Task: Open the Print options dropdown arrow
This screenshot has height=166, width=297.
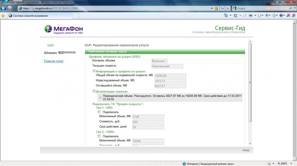Action: (255, 16)
